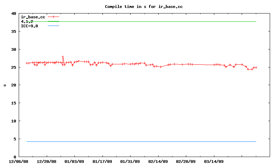The image size is (277, 166).
Task: Click the blue ICC-9.0 legend line sample
Action: click(x=54, y=26)
